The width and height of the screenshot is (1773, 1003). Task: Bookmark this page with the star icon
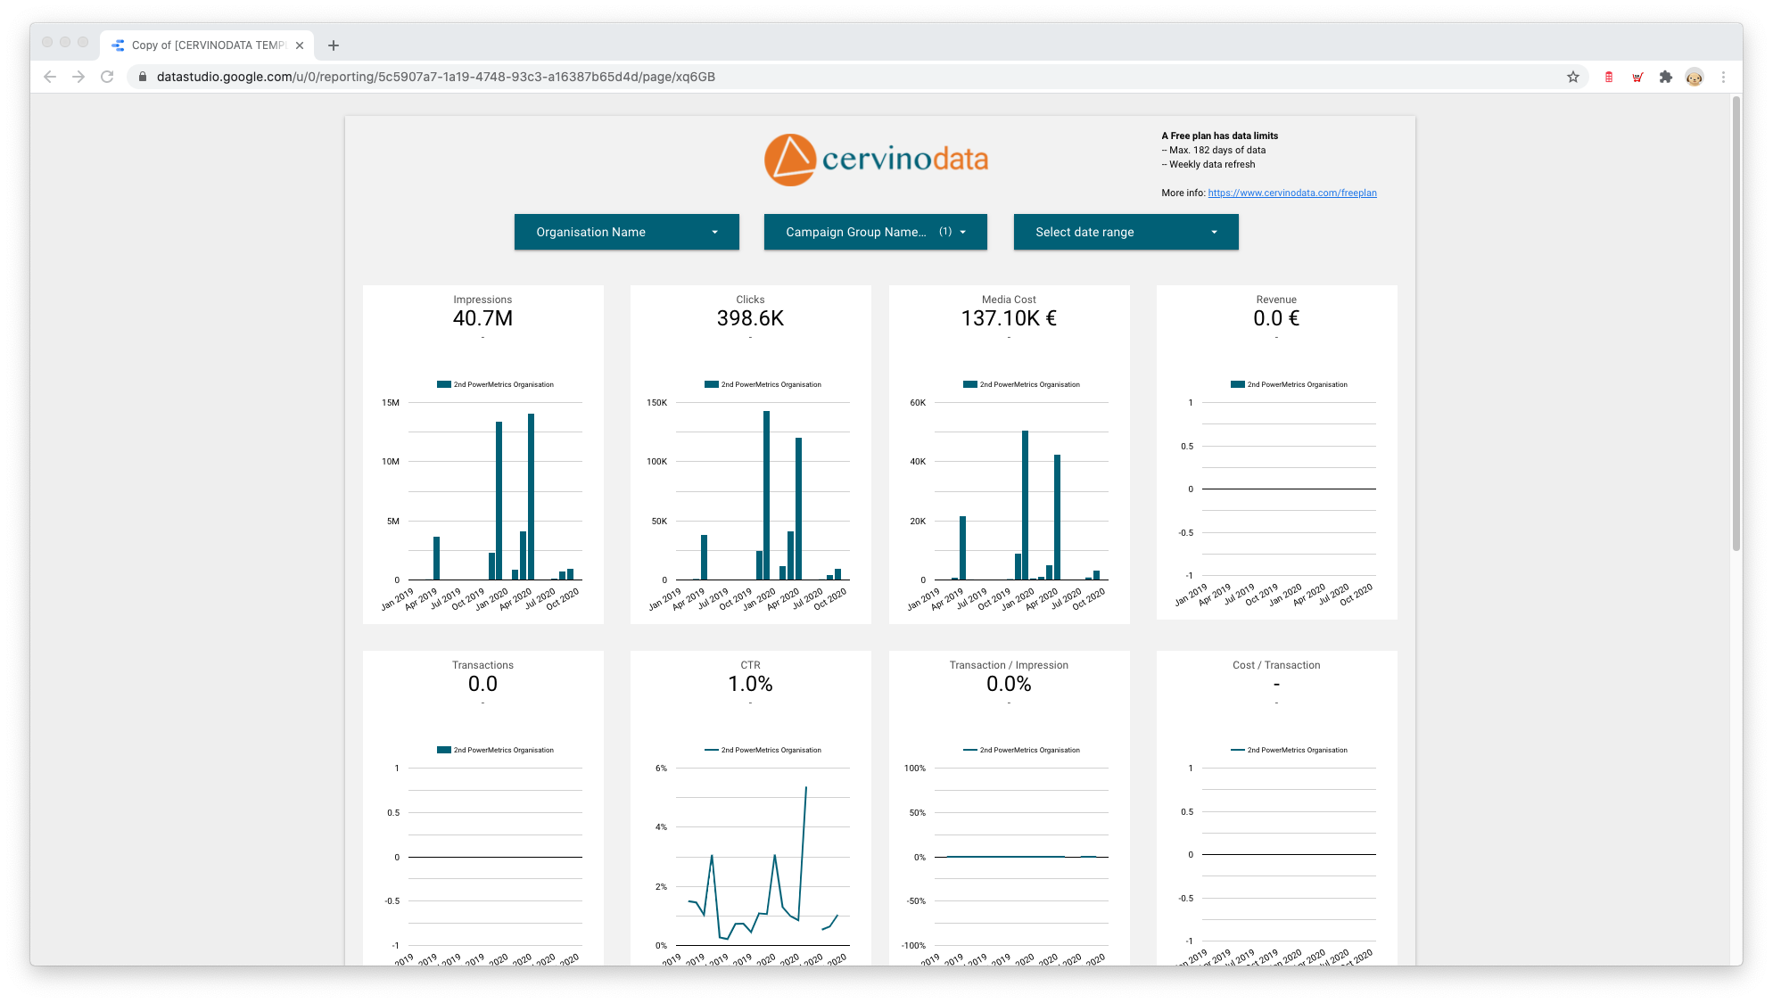click(x=1573, y=77)
